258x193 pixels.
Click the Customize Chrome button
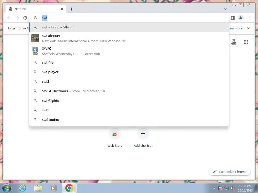click(230, 172)
